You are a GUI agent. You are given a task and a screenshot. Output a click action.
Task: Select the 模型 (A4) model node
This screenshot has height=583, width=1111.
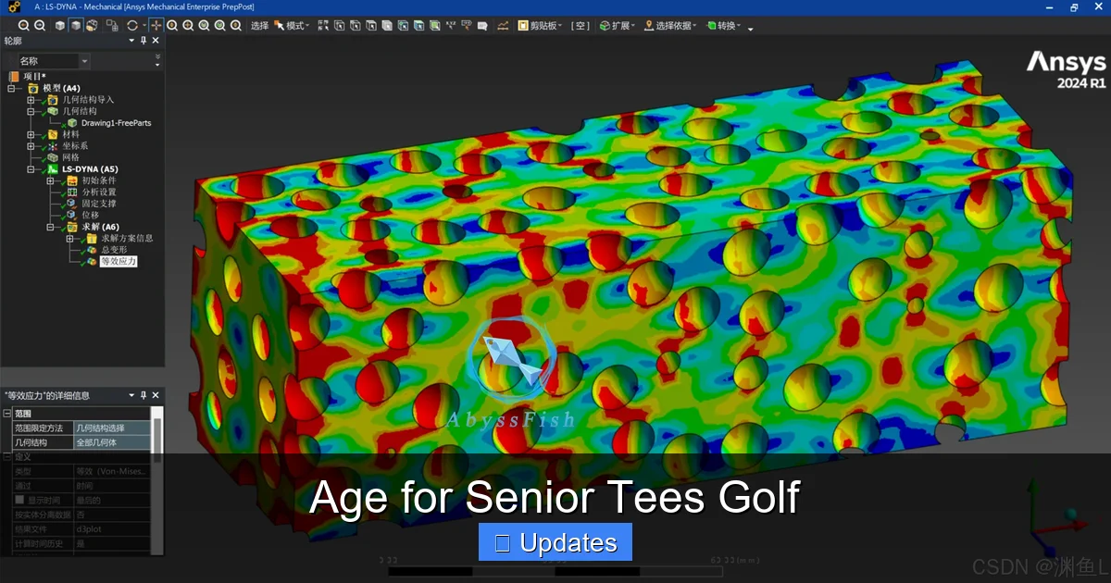[61, 88]
